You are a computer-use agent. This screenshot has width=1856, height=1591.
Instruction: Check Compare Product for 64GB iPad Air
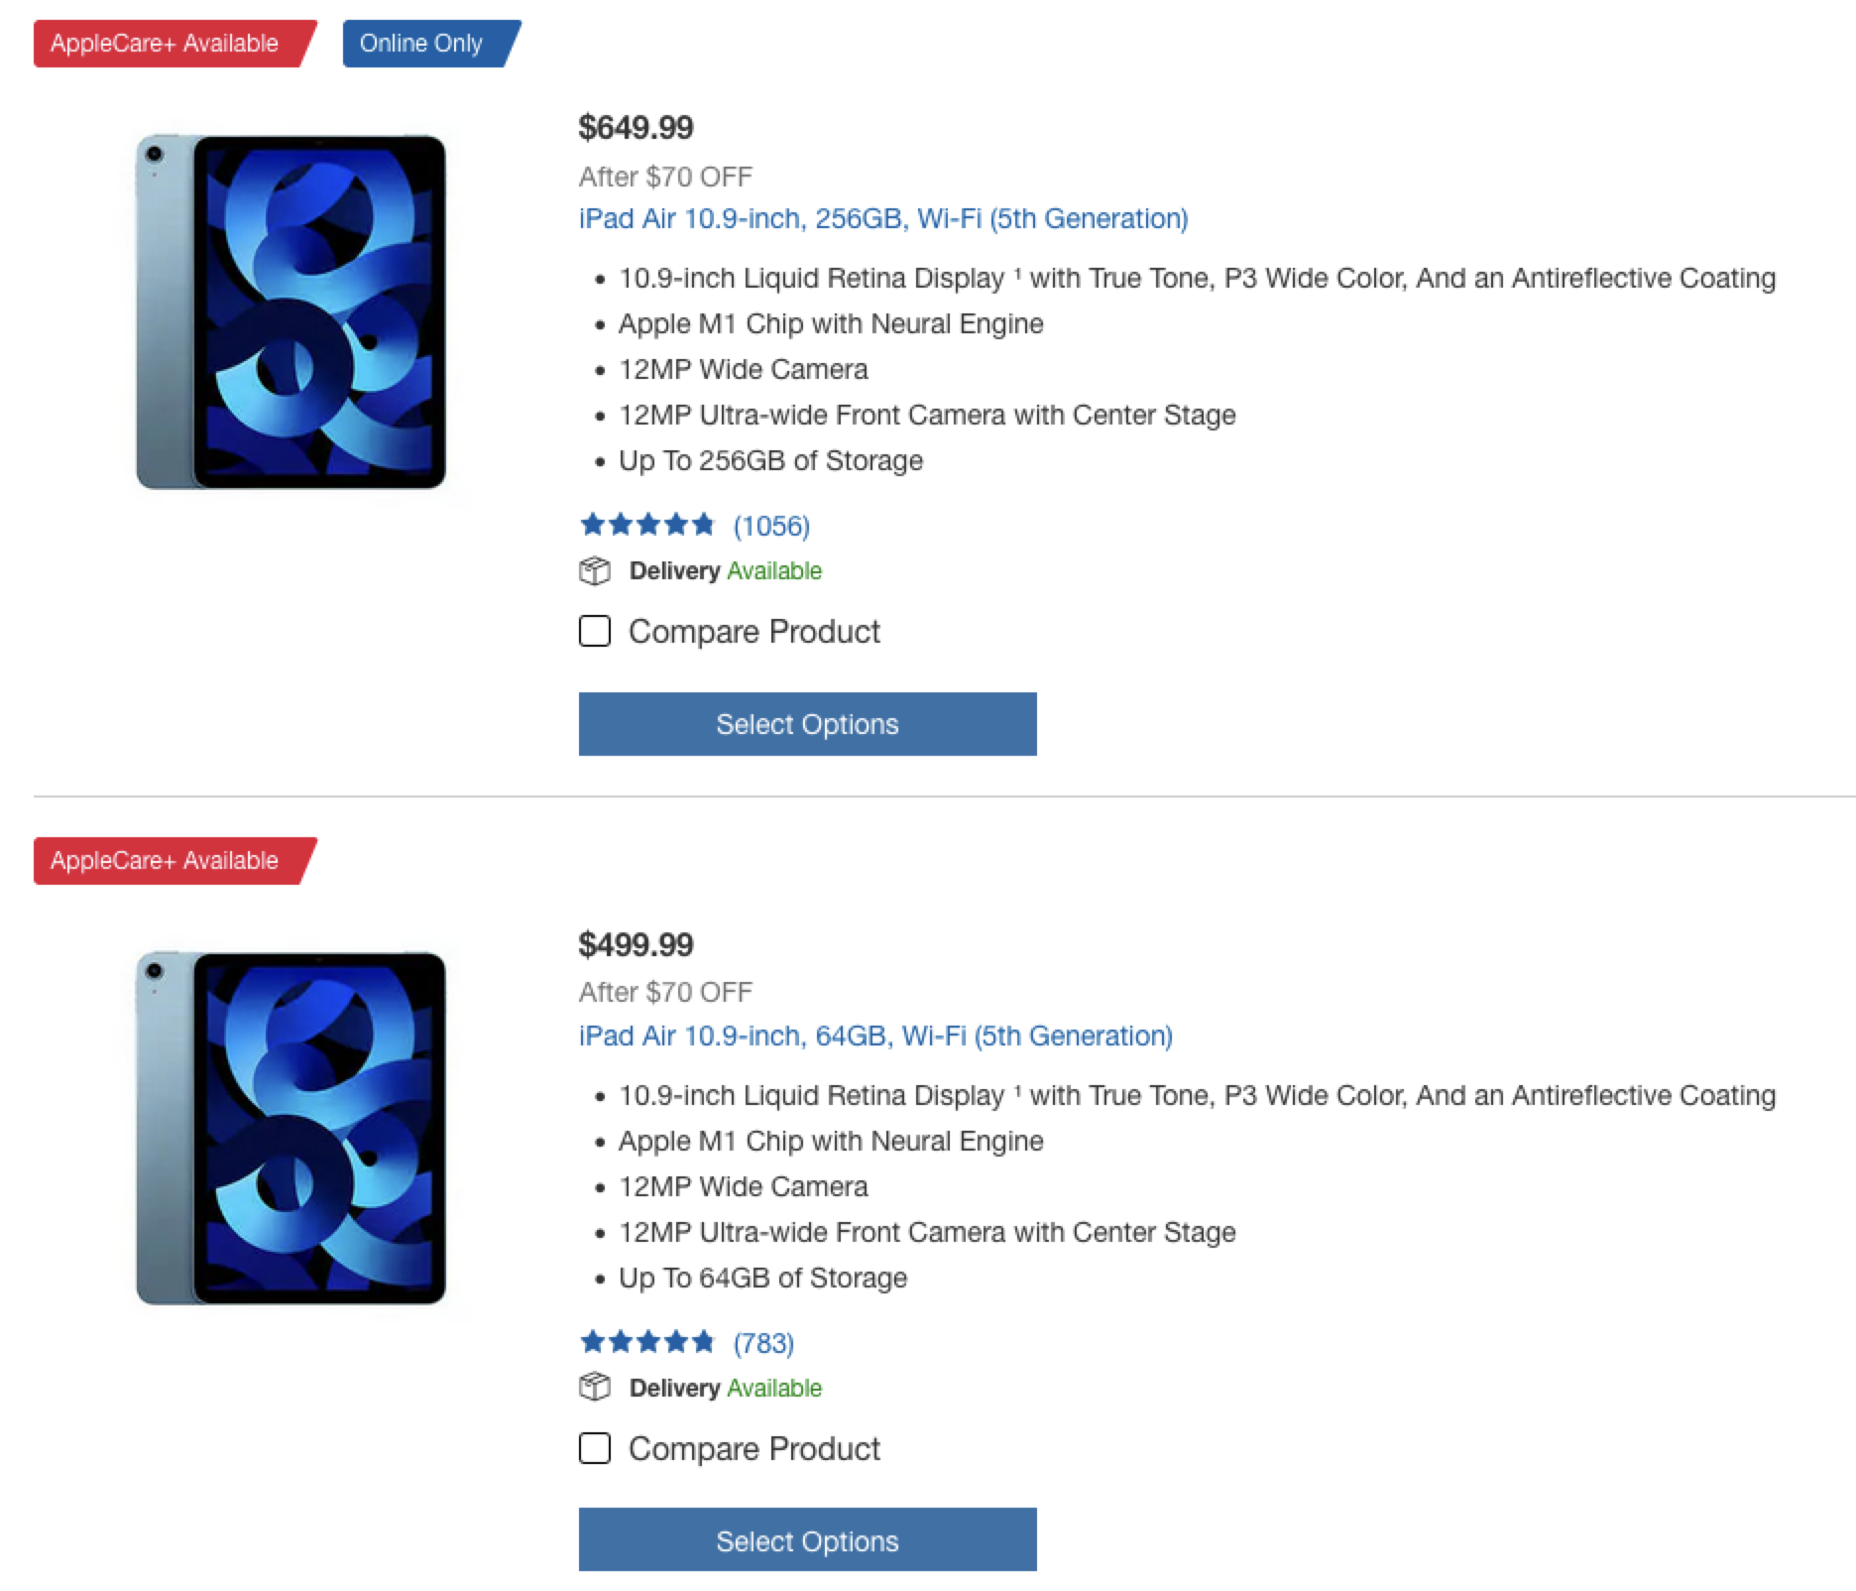tap(595, 1448)
